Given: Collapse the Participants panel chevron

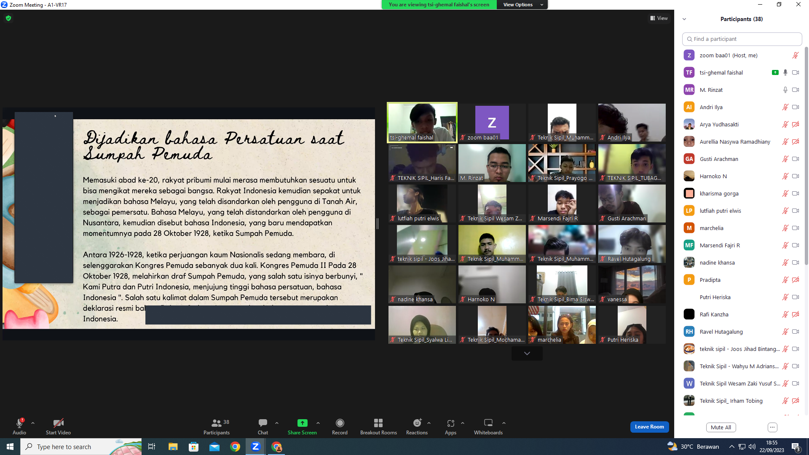Looking at the screenshot, I should [x=684, y=19].
